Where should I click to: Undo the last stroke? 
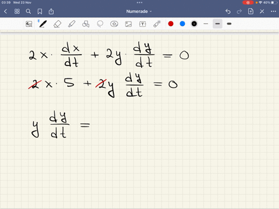pyautogui.click(x=228, y=12)
